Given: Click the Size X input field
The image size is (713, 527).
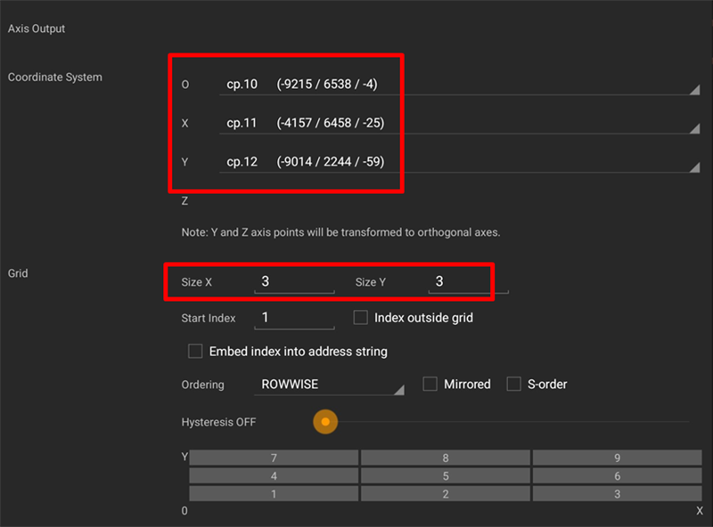Looking at the screenshot, I should 296,282.
